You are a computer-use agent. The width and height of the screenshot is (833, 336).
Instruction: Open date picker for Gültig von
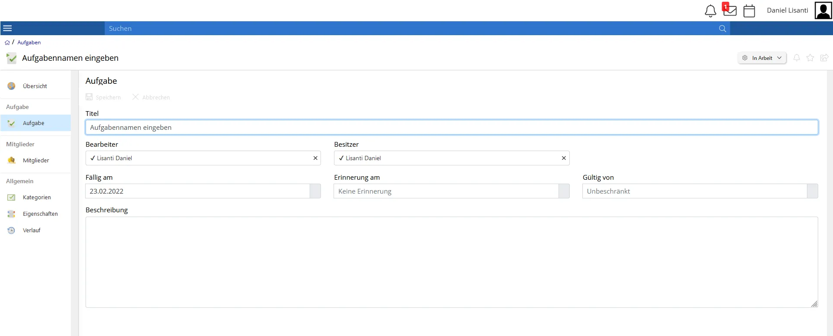pyautogui.click(x=813, y=191)
